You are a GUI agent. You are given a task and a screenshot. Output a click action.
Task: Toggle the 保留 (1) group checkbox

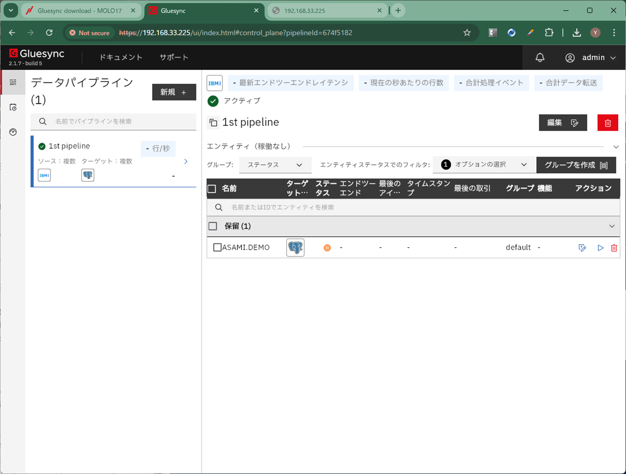pyautogui.click(x=213, y=226)
